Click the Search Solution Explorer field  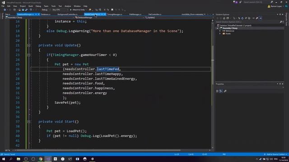[248, 22]
